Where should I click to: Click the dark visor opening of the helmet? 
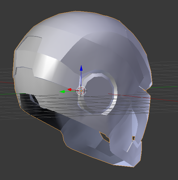tap(40, 112)
